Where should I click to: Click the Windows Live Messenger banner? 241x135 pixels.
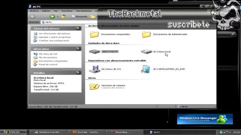click(205, 119)
